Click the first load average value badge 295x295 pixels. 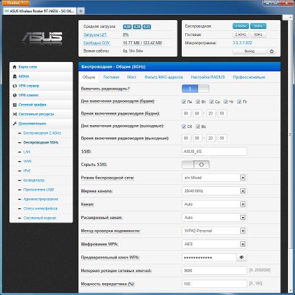[127, 27]
